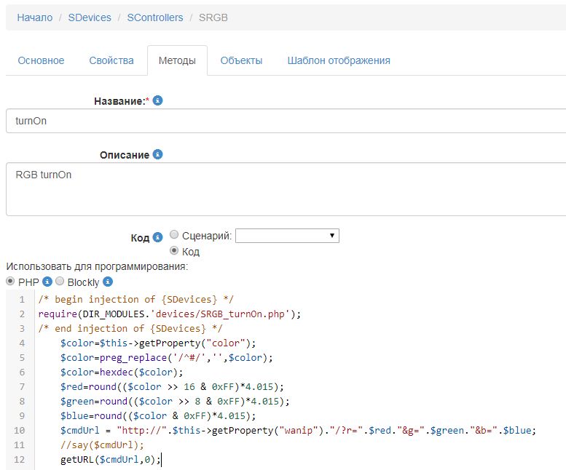The width and height of the screenshot is (566, 470).
Task: Click the //say($cmdUrl); comment line
Action: click(x=102, y=445)
